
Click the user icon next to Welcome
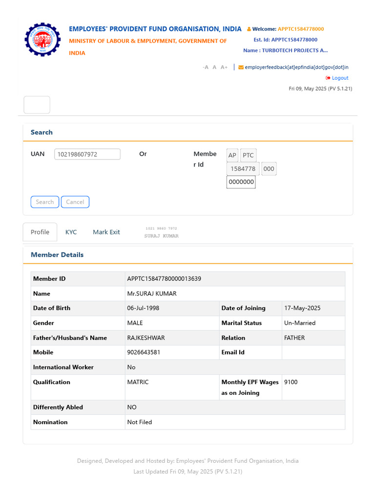pyautogui.click(x=249, y=29)
